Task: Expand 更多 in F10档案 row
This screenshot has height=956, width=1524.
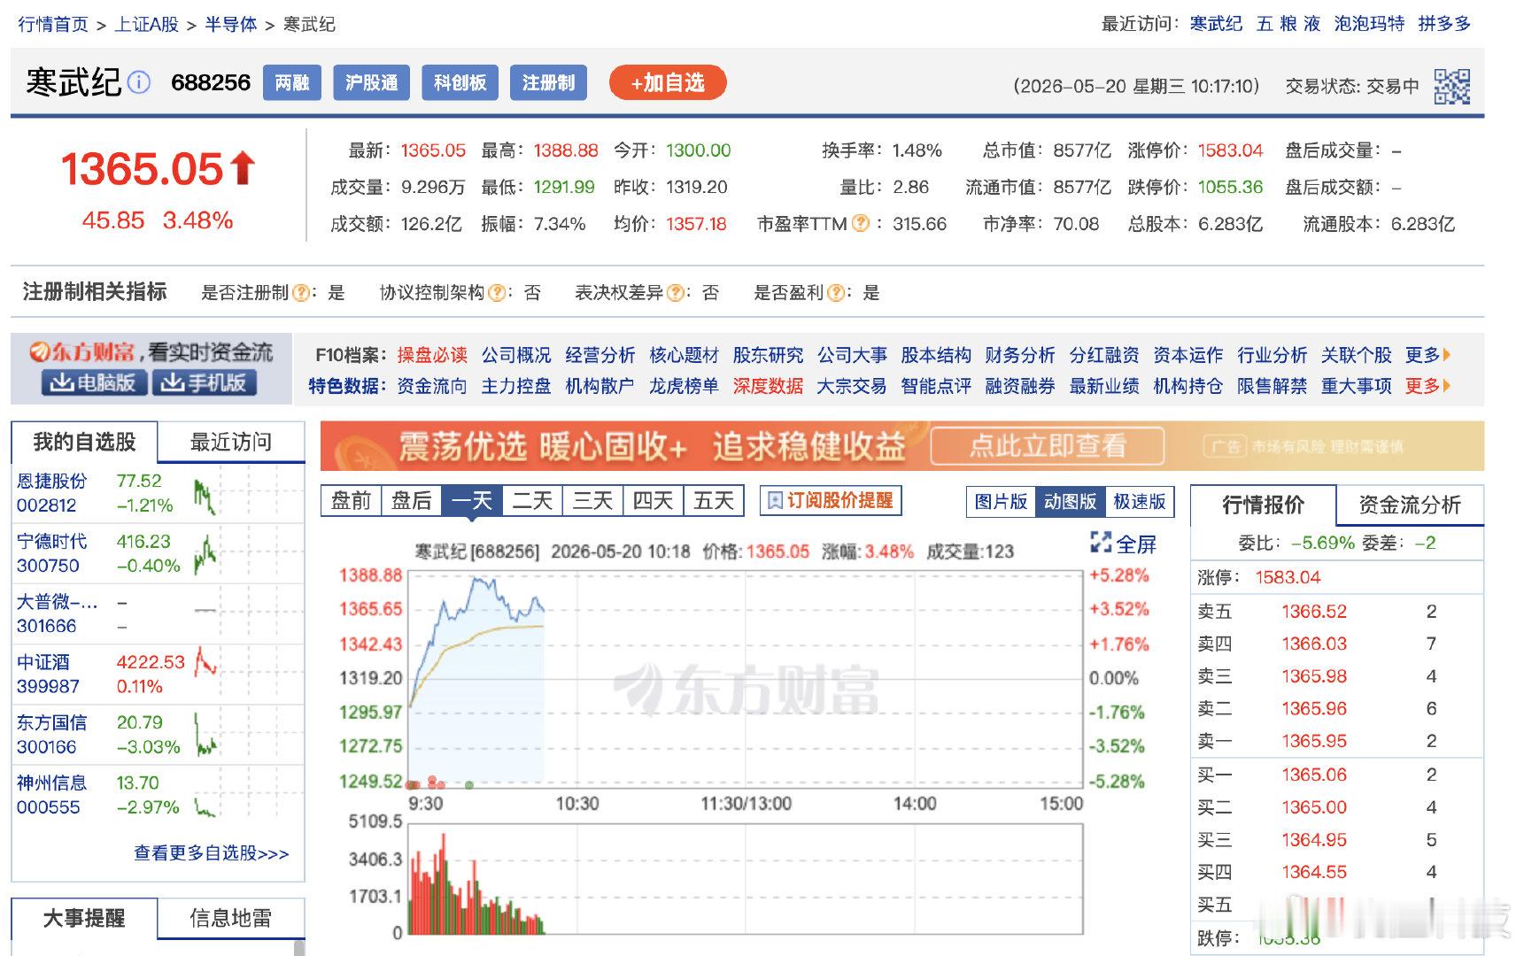Action: tap(1427, 355)
